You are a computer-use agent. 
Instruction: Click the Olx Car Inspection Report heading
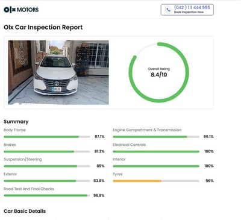pyautogui.click(x=43, y=27)
